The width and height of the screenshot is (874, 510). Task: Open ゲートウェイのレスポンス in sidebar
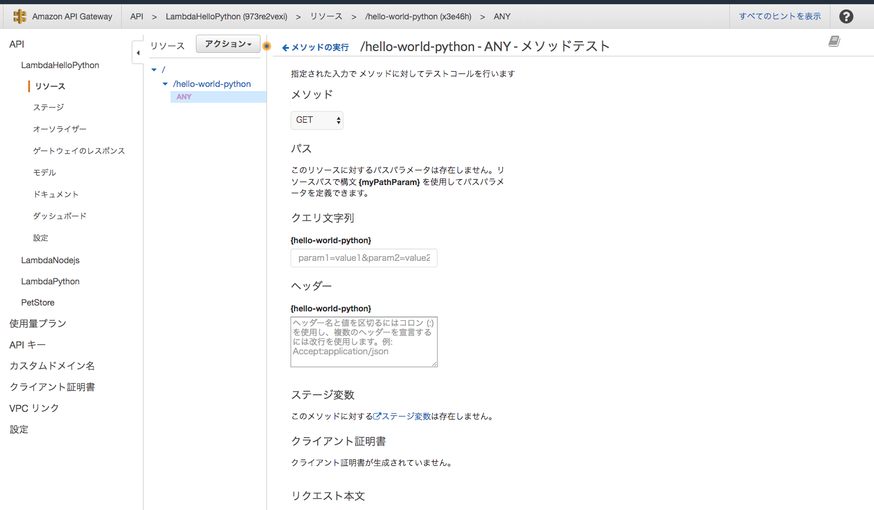(79, 151)
